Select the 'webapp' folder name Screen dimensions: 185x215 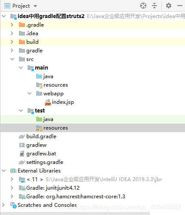pyautogui.click(x=53, y=94)
